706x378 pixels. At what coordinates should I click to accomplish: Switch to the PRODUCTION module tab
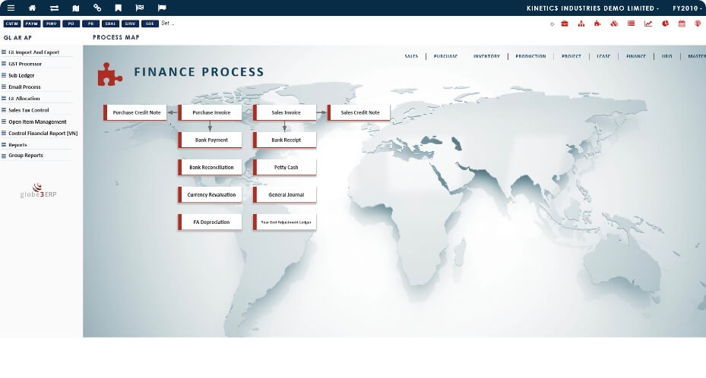coord(530,56)
